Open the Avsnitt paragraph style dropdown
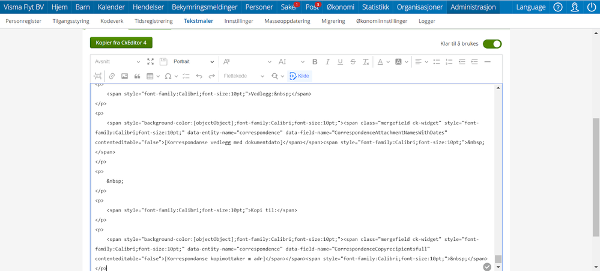This screenshot has height=271, width=600. click(118, 62)
